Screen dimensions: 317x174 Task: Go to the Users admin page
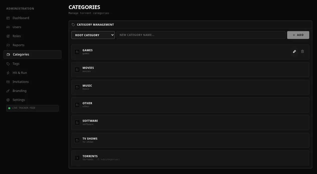coord(17,27)
